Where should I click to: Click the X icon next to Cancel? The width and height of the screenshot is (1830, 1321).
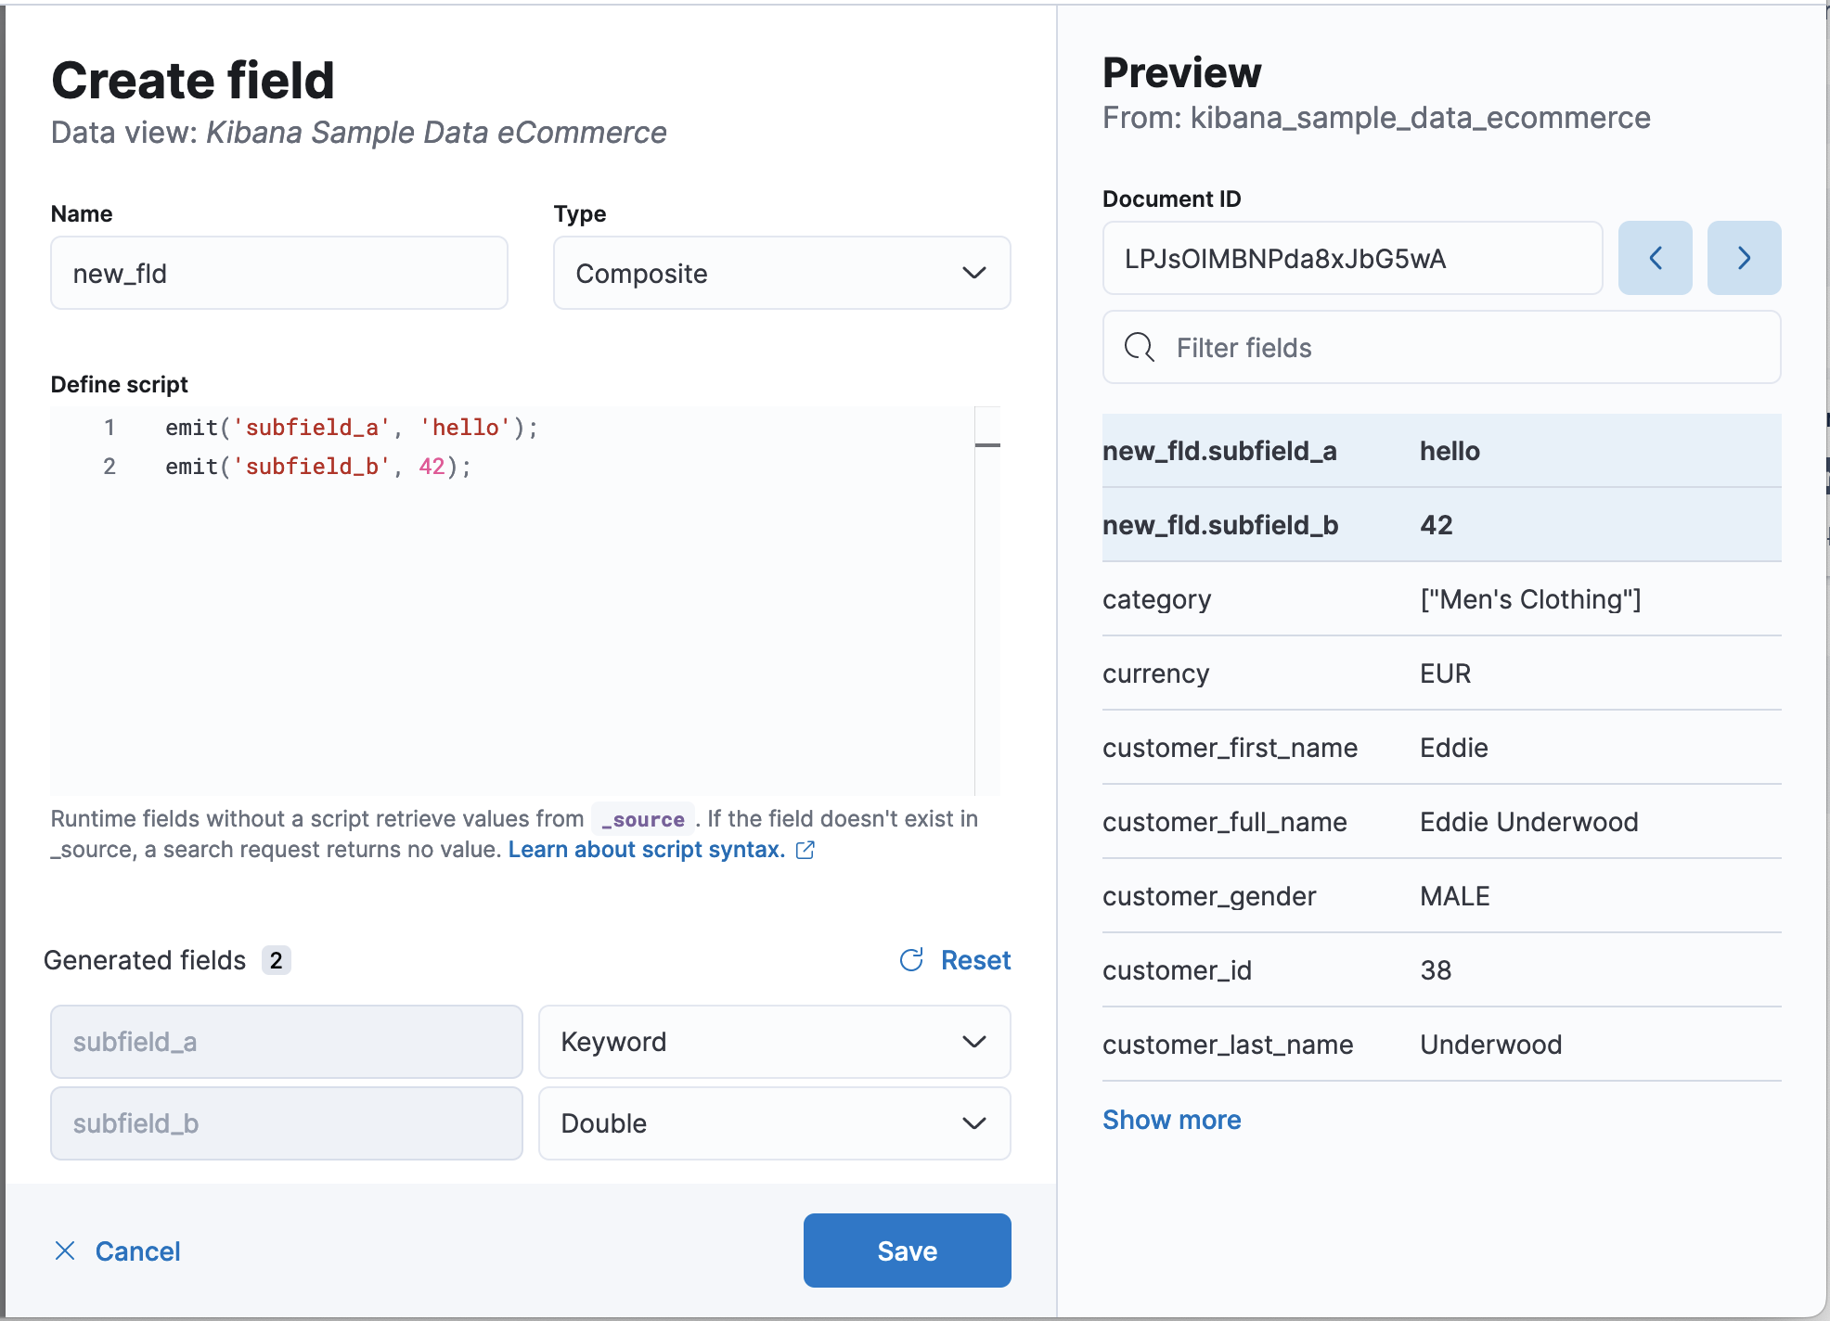(65, 1250)
